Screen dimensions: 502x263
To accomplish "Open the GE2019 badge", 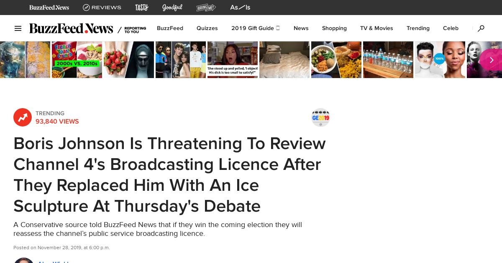I will click(x=320, y=117).
